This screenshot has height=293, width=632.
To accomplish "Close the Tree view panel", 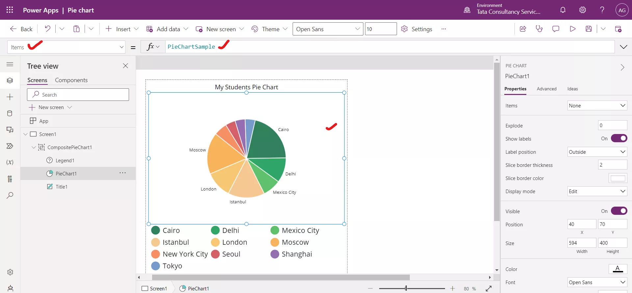I will (x=125, y=66).
